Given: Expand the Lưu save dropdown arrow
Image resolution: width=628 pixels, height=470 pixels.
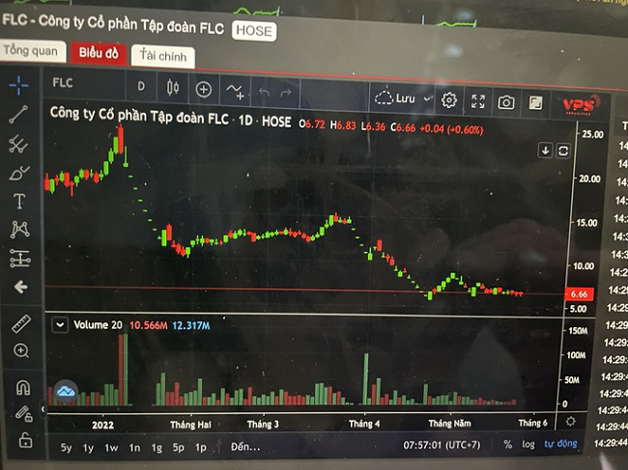Looking at the screenshot, I should pos(427,98).
